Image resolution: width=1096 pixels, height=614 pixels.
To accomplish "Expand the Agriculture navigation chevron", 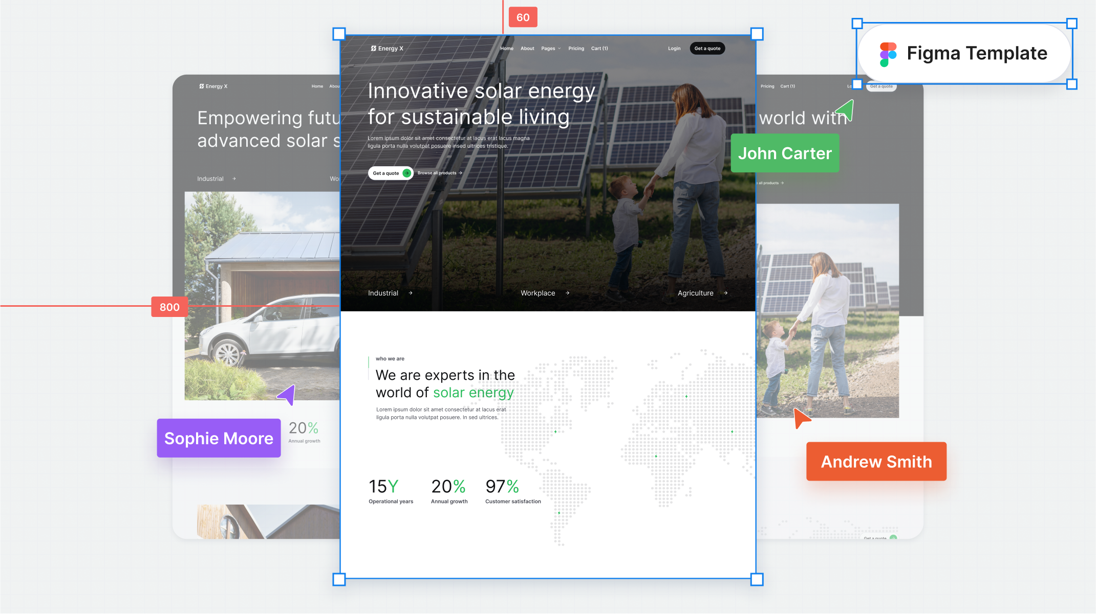I will click(726, 293).
